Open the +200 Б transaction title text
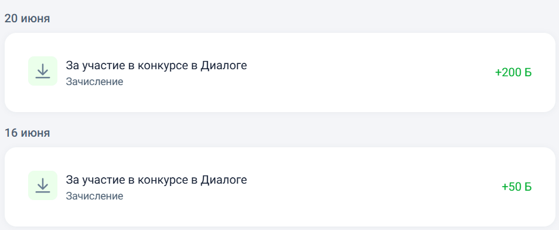Image resolution: width=559 pixels, height=230 pixels. pos(156,66)
